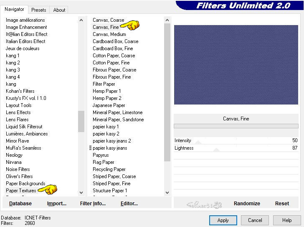Launch the Editor
This screenshot has height=227, width=304.
click(129, 204)
